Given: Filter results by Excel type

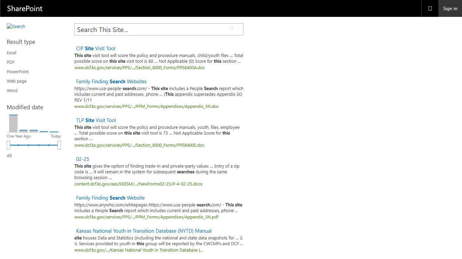Looking at the screenshot, I should (11, 53).
